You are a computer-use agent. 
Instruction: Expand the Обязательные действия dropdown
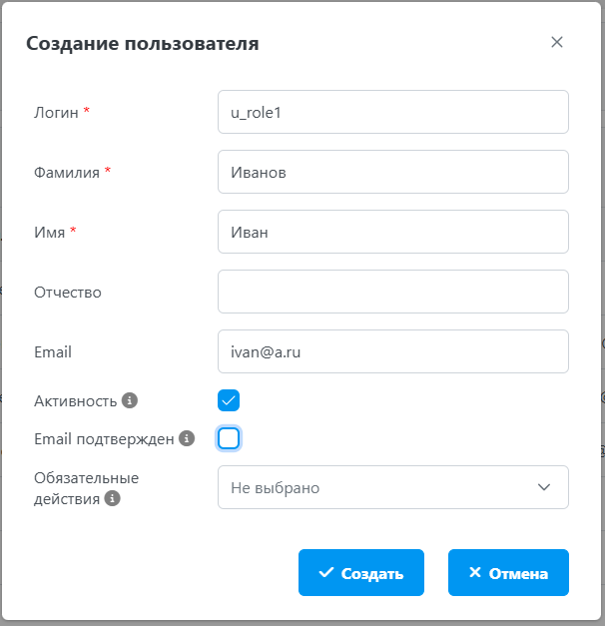click(393, 487)
